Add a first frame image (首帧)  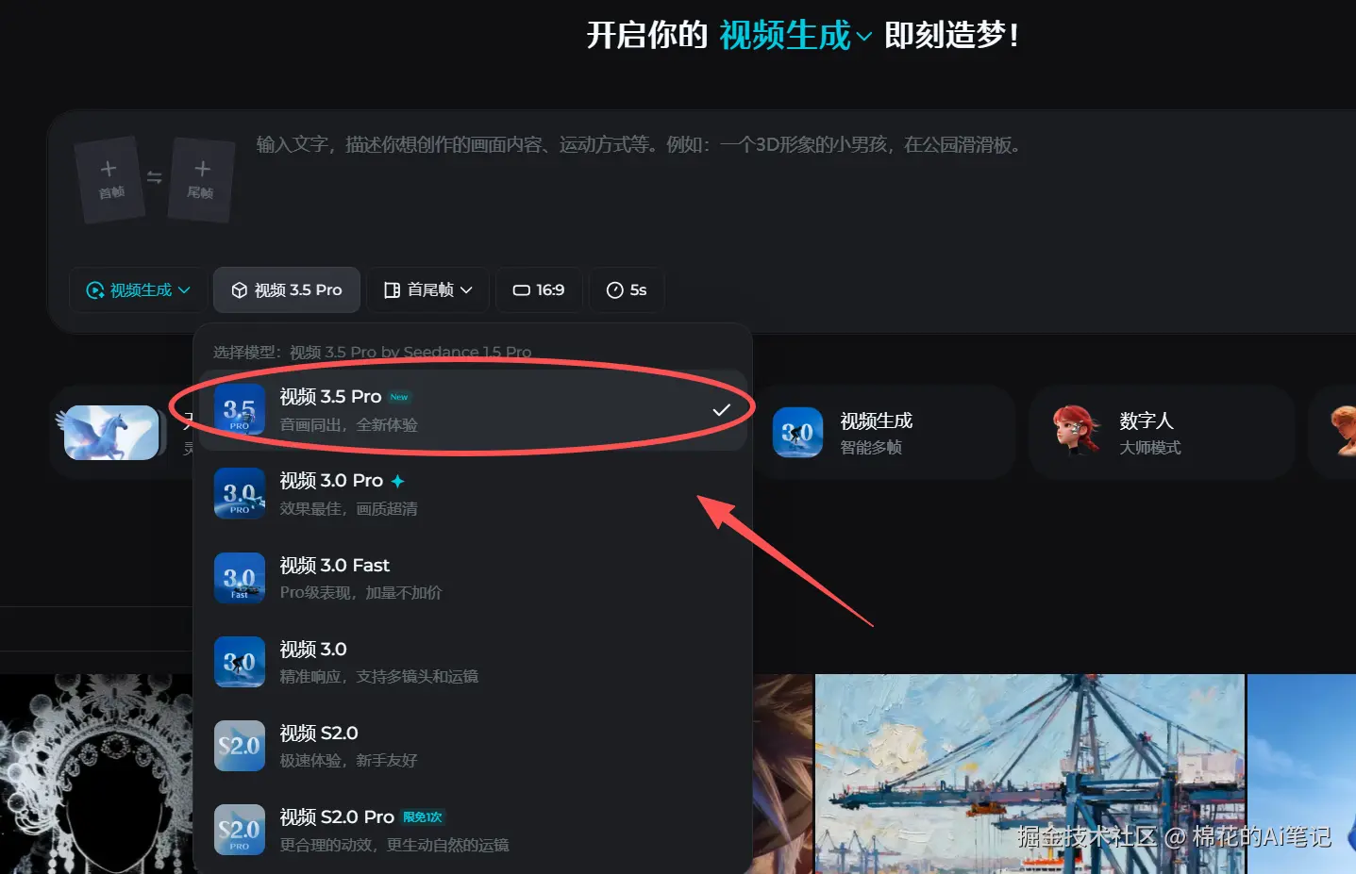109,179
